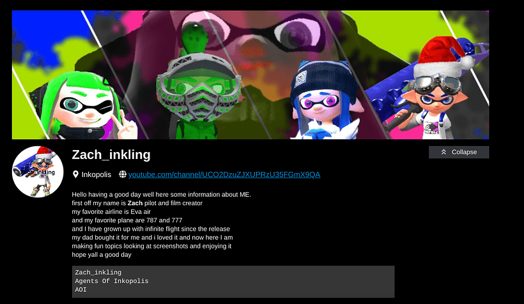
Task: Click the bold Zach name in bio
Action: tap(135, 203)
